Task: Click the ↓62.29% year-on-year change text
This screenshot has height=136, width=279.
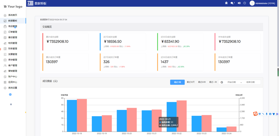Action: pyautogui.click(x=186, y=46)
